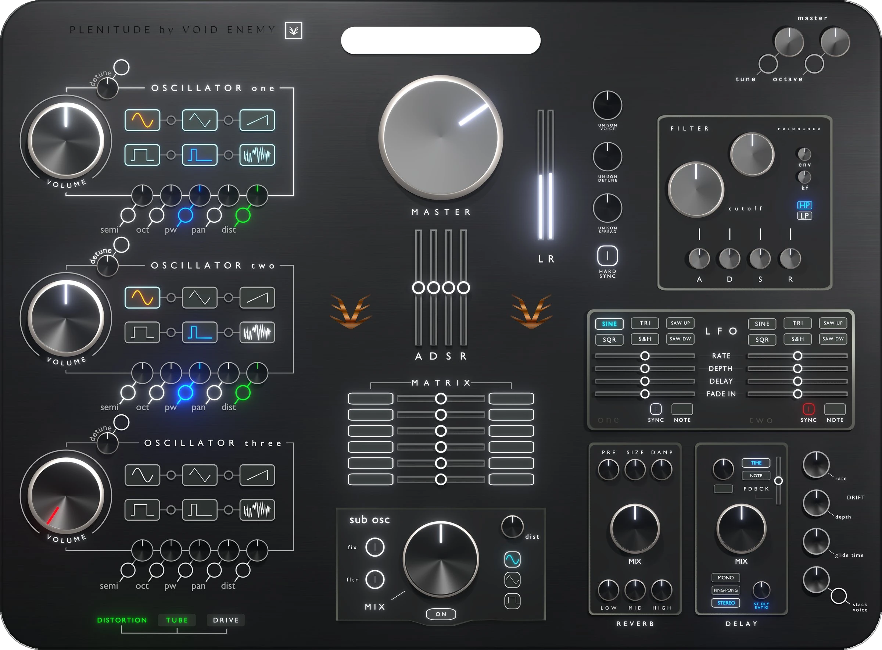Select noise waveform in Oscillator three
Viewport: 882px width, 650px height.
257,510
